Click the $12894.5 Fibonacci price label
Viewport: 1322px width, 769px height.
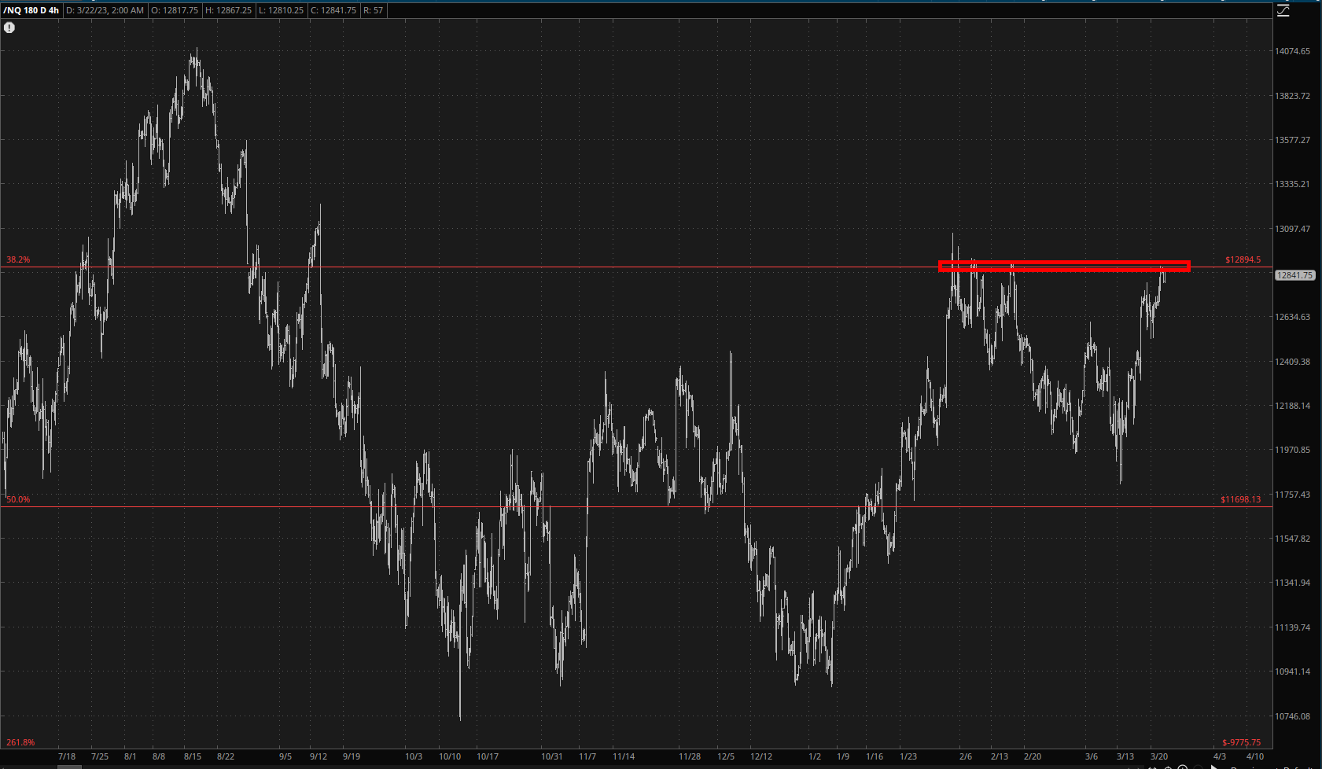pos(1243,259)
